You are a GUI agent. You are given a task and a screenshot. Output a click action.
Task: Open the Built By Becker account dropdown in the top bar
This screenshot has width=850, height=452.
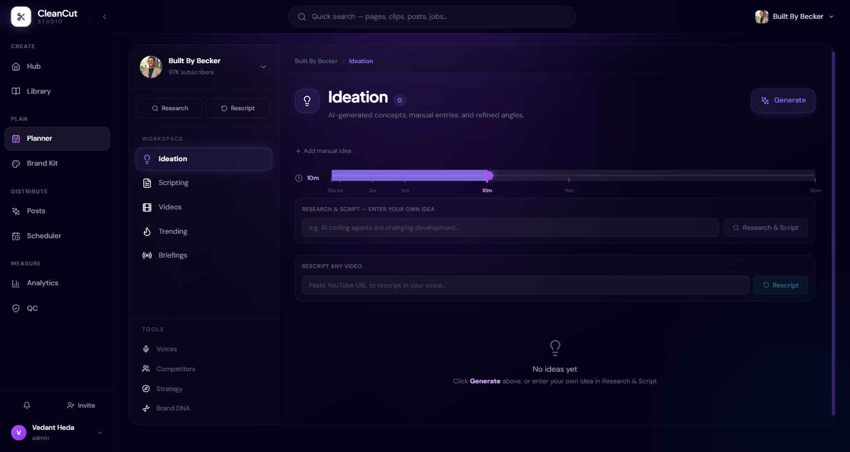pyautogui.click(x=794, y=17)
